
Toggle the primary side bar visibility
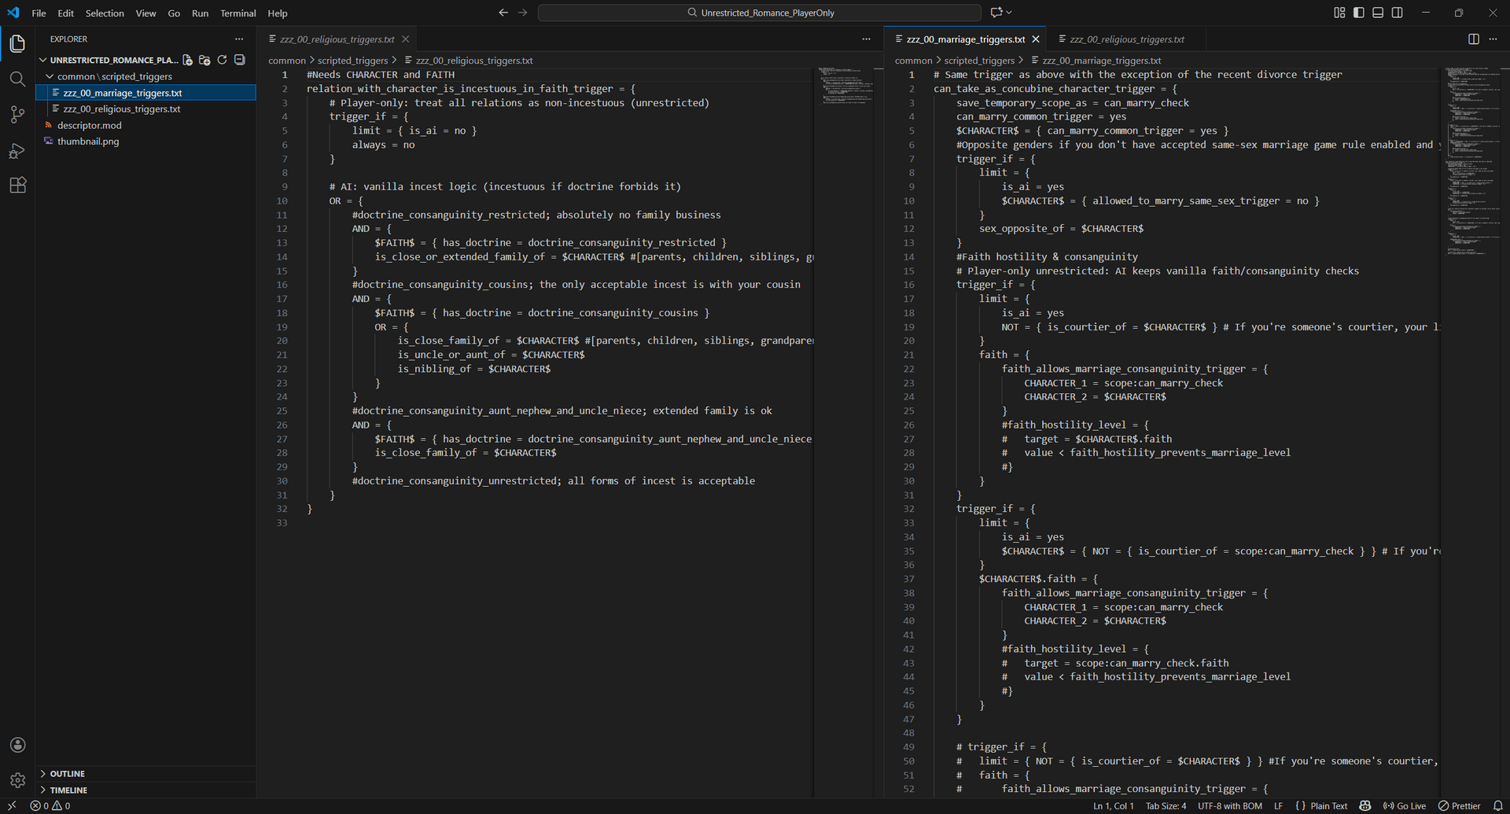click(x=1358, y=13)
